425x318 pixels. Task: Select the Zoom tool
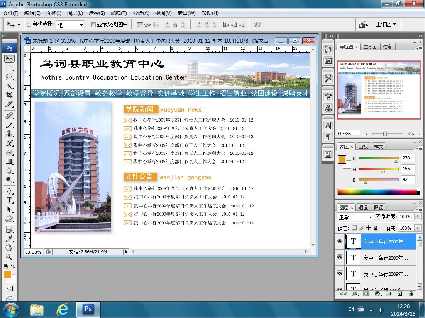click(x=9, y=257)
